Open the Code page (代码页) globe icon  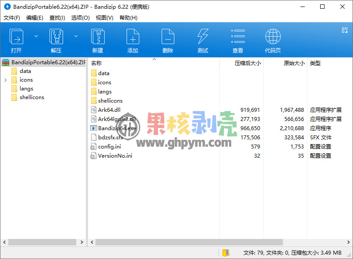tap(273, 36)
